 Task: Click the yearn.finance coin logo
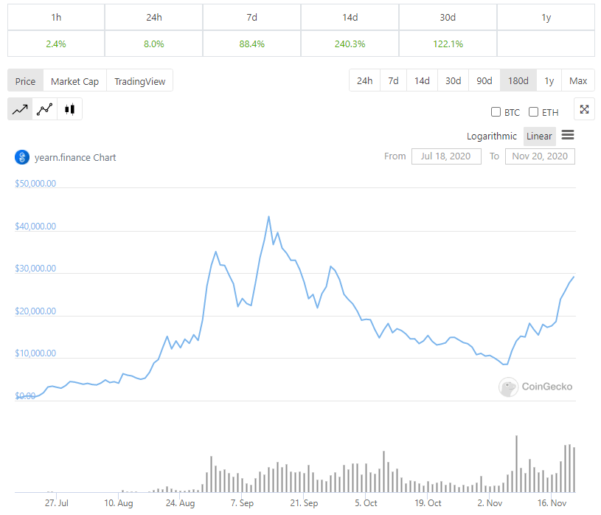(21, 156)
